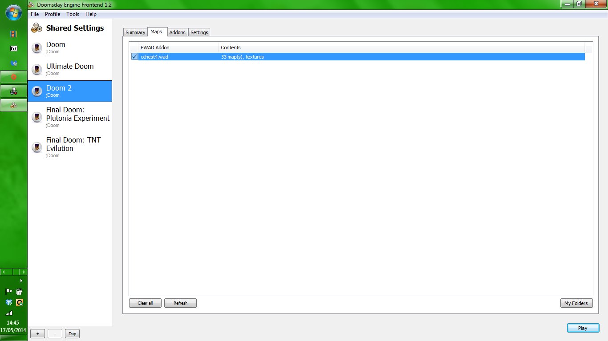This screenshot has width=608, height=341.
Task: Open the 7-Zip taskbar shortcut
Action: pyautogui.click(x=14, y=48)
